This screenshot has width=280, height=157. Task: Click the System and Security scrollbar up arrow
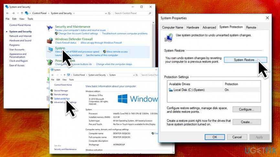point(153,23)
